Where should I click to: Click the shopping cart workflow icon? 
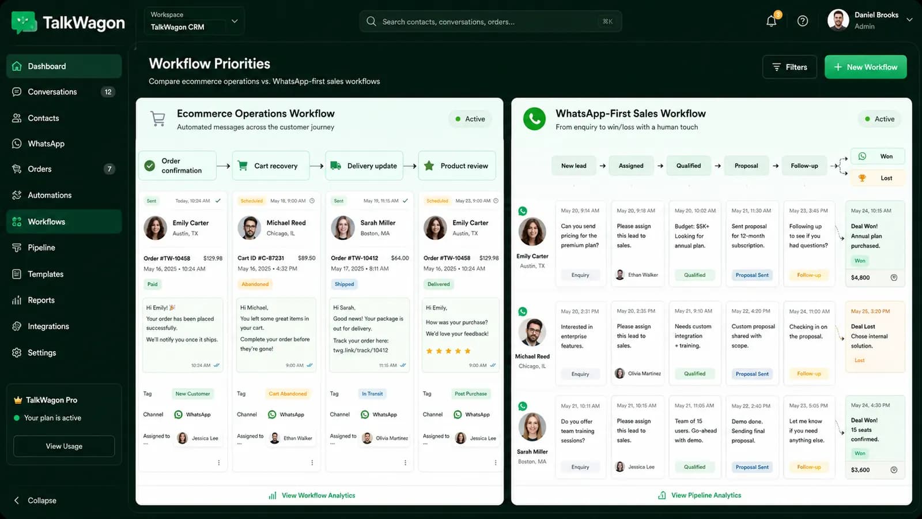pos(157,119)
